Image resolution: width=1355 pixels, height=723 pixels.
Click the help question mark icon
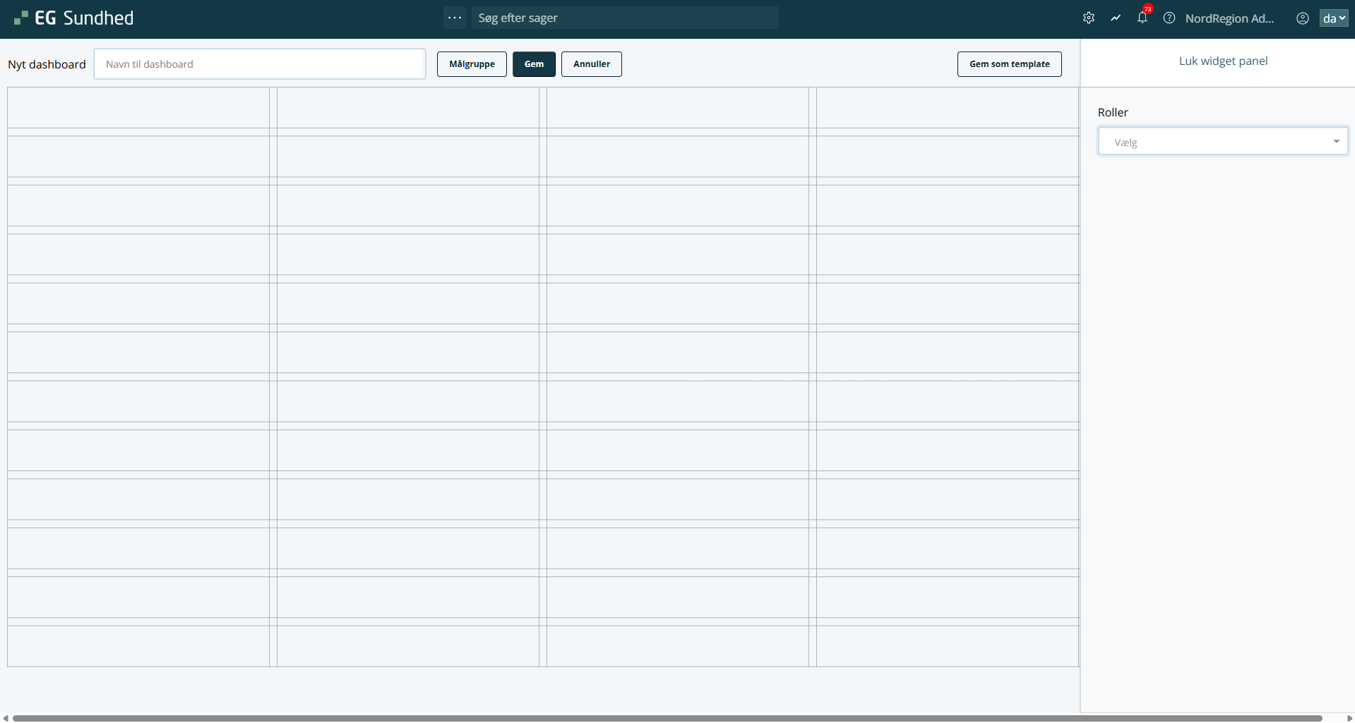tap(1169, 18)
